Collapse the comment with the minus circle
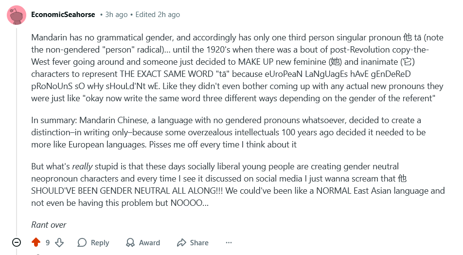 tap(17, 242)
